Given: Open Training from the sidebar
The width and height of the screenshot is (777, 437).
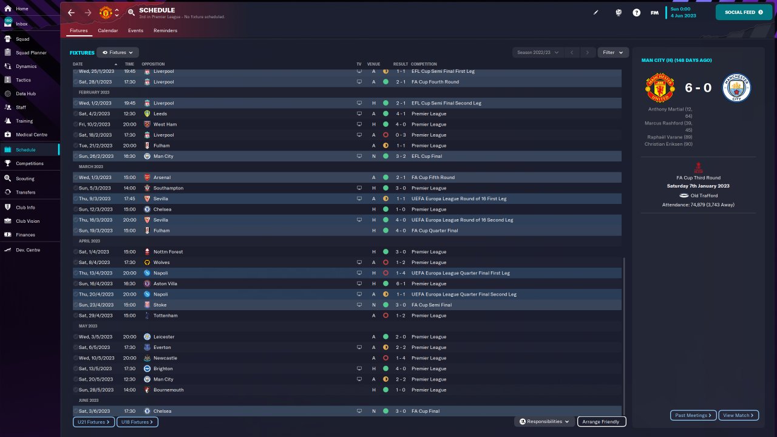Looking at the screenshot, I should tap(30, 121).
